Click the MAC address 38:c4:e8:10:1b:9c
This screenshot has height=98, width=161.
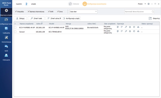(x=93, y=28)
